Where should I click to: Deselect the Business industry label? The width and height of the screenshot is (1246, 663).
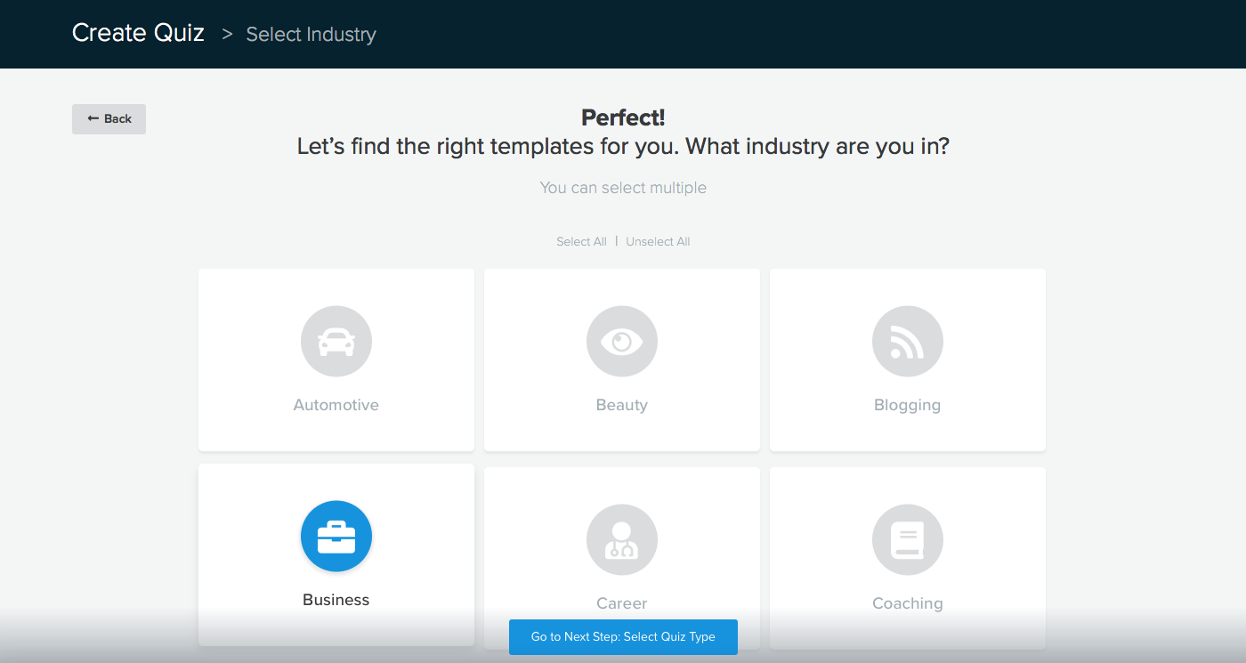336,600
